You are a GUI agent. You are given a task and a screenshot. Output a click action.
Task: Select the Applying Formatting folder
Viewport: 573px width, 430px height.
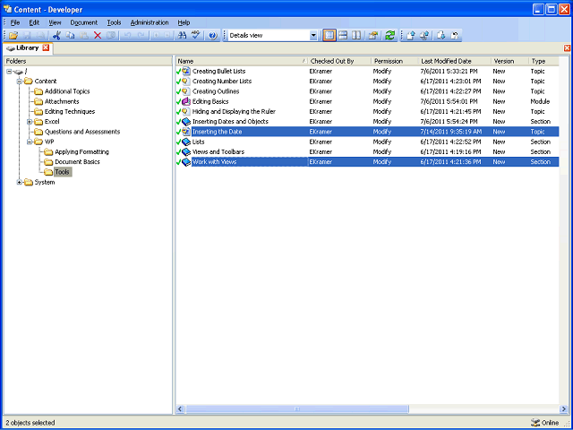(x=81, y=151)
